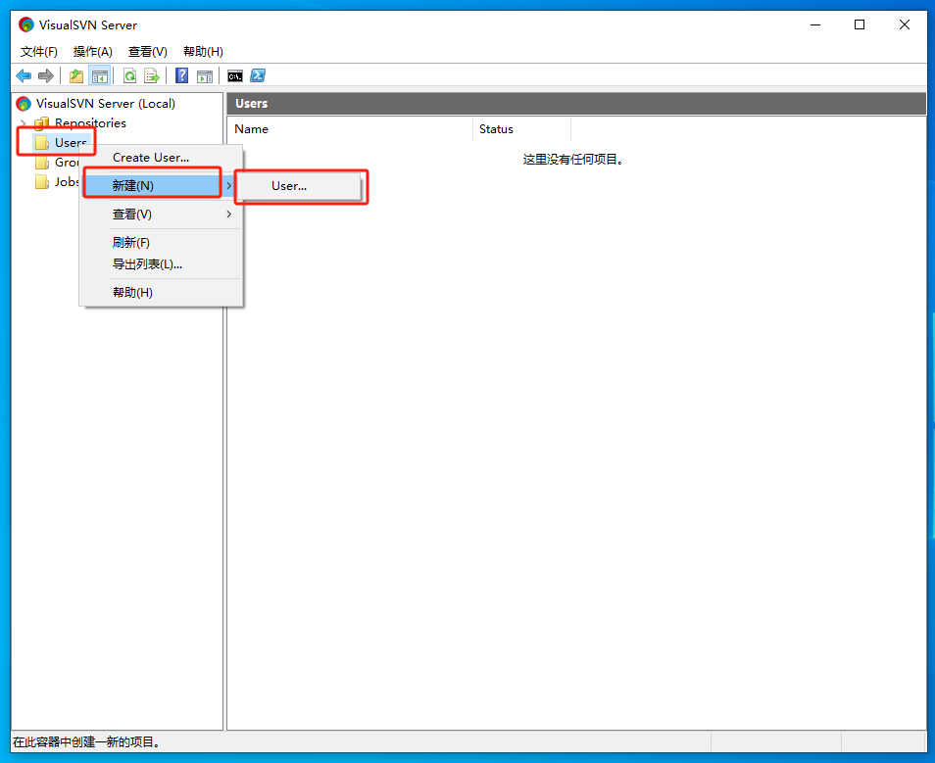Open the 操作(A) menu
Image resolution: width=935 pixels, height=763 pixels.
[92, 52]
